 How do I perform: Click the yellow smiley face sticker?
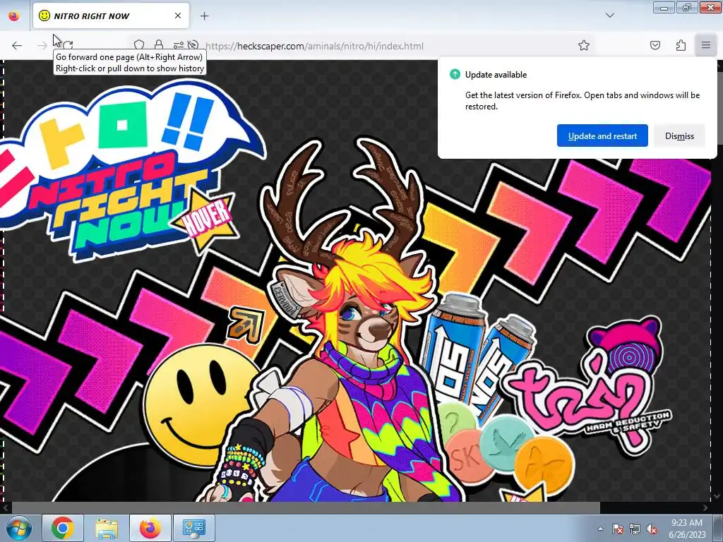[201, 404]
